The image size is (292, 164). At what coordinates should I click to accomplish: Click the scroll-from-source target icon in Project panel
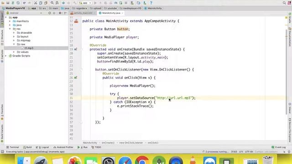click(50, 13)
